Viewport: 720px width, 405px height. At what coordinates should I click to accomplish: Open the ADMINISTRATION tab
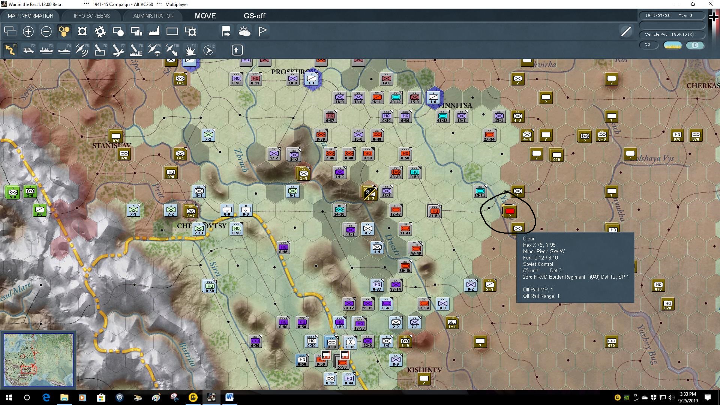(x=153, y=16)
